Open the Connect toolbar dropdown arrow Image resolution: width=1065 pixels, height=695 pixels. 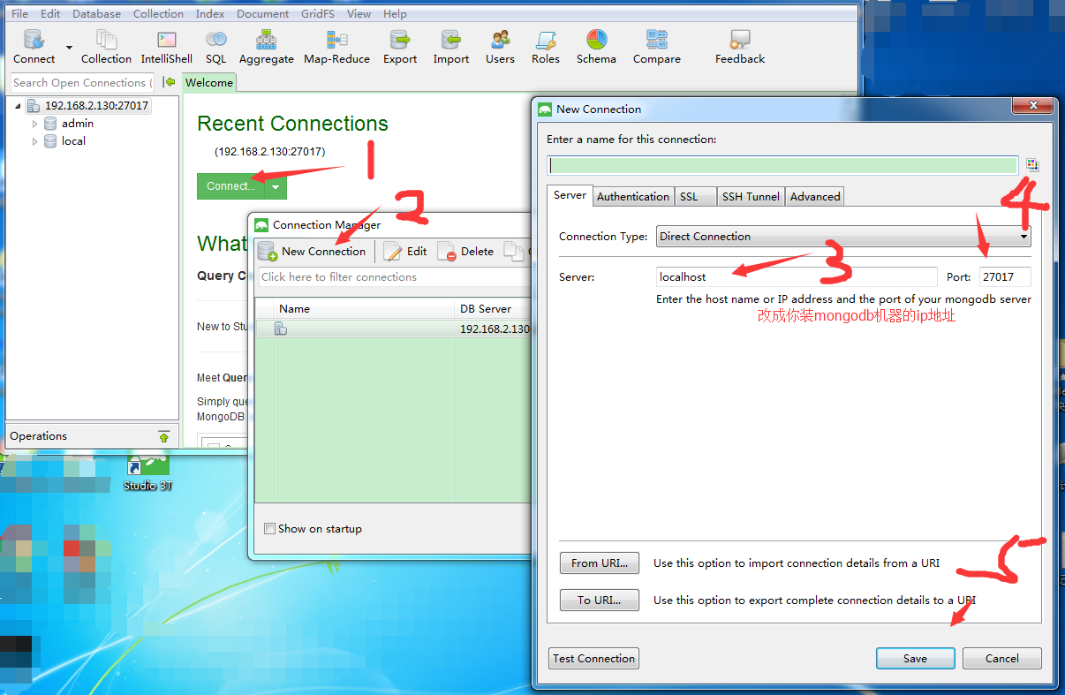69,47
